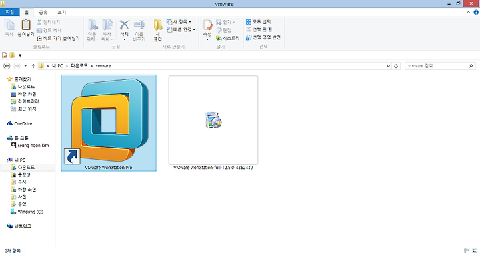Open the help question mark icon
Screen dimensions: 480x255
[476, 12]
